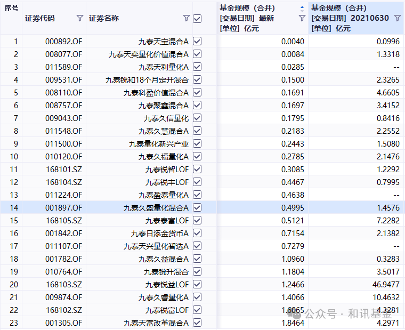Screen dimensions: 405x330
Task: Select code cell 168101.SZ
Action: click(64, 169)
